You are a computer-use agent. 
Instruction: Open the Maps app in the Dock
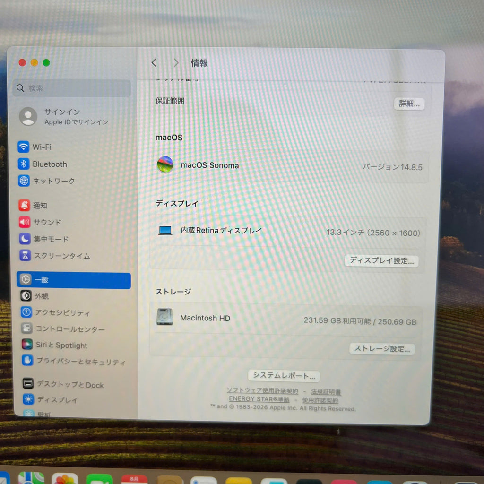pos(31,478)
